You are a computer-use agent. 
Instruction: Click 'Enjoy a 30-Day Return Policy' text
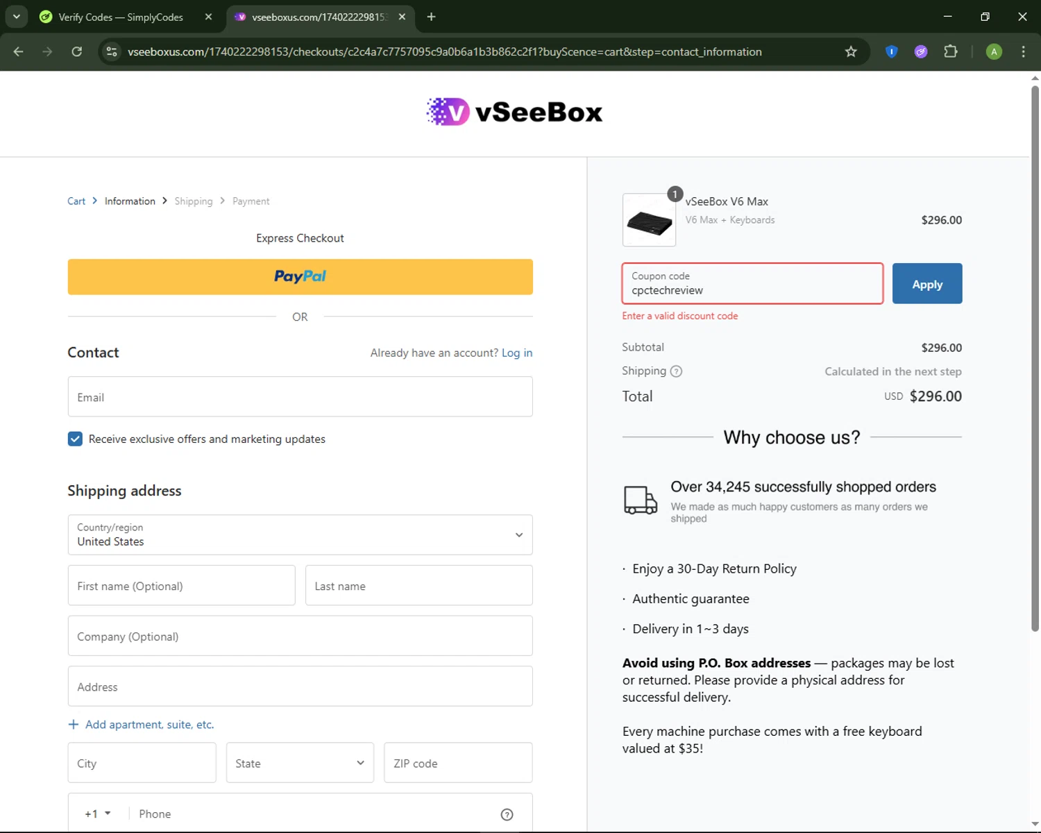click(x=714, y=569)
